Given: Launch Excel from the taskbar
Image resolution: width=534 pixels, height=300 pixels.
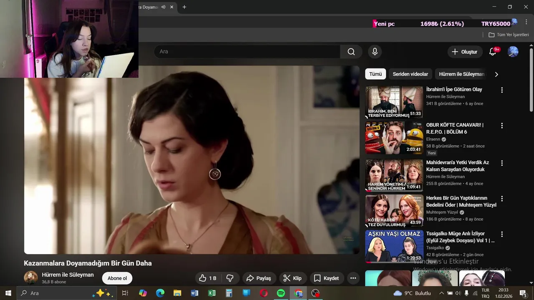Looking at the screenshot, I should tap(212, 293).
